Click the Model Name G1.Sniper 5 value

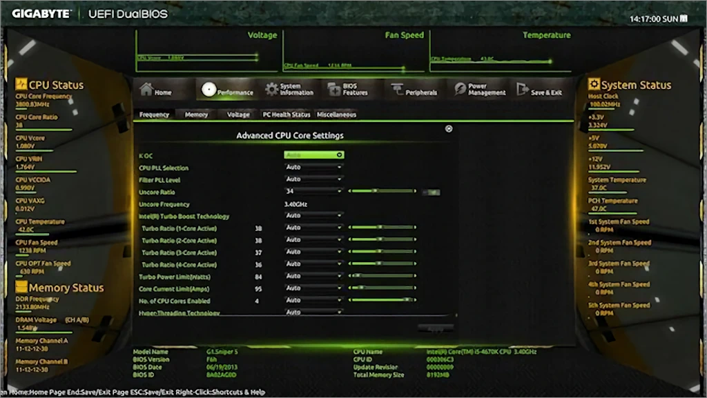click(222, 352)
